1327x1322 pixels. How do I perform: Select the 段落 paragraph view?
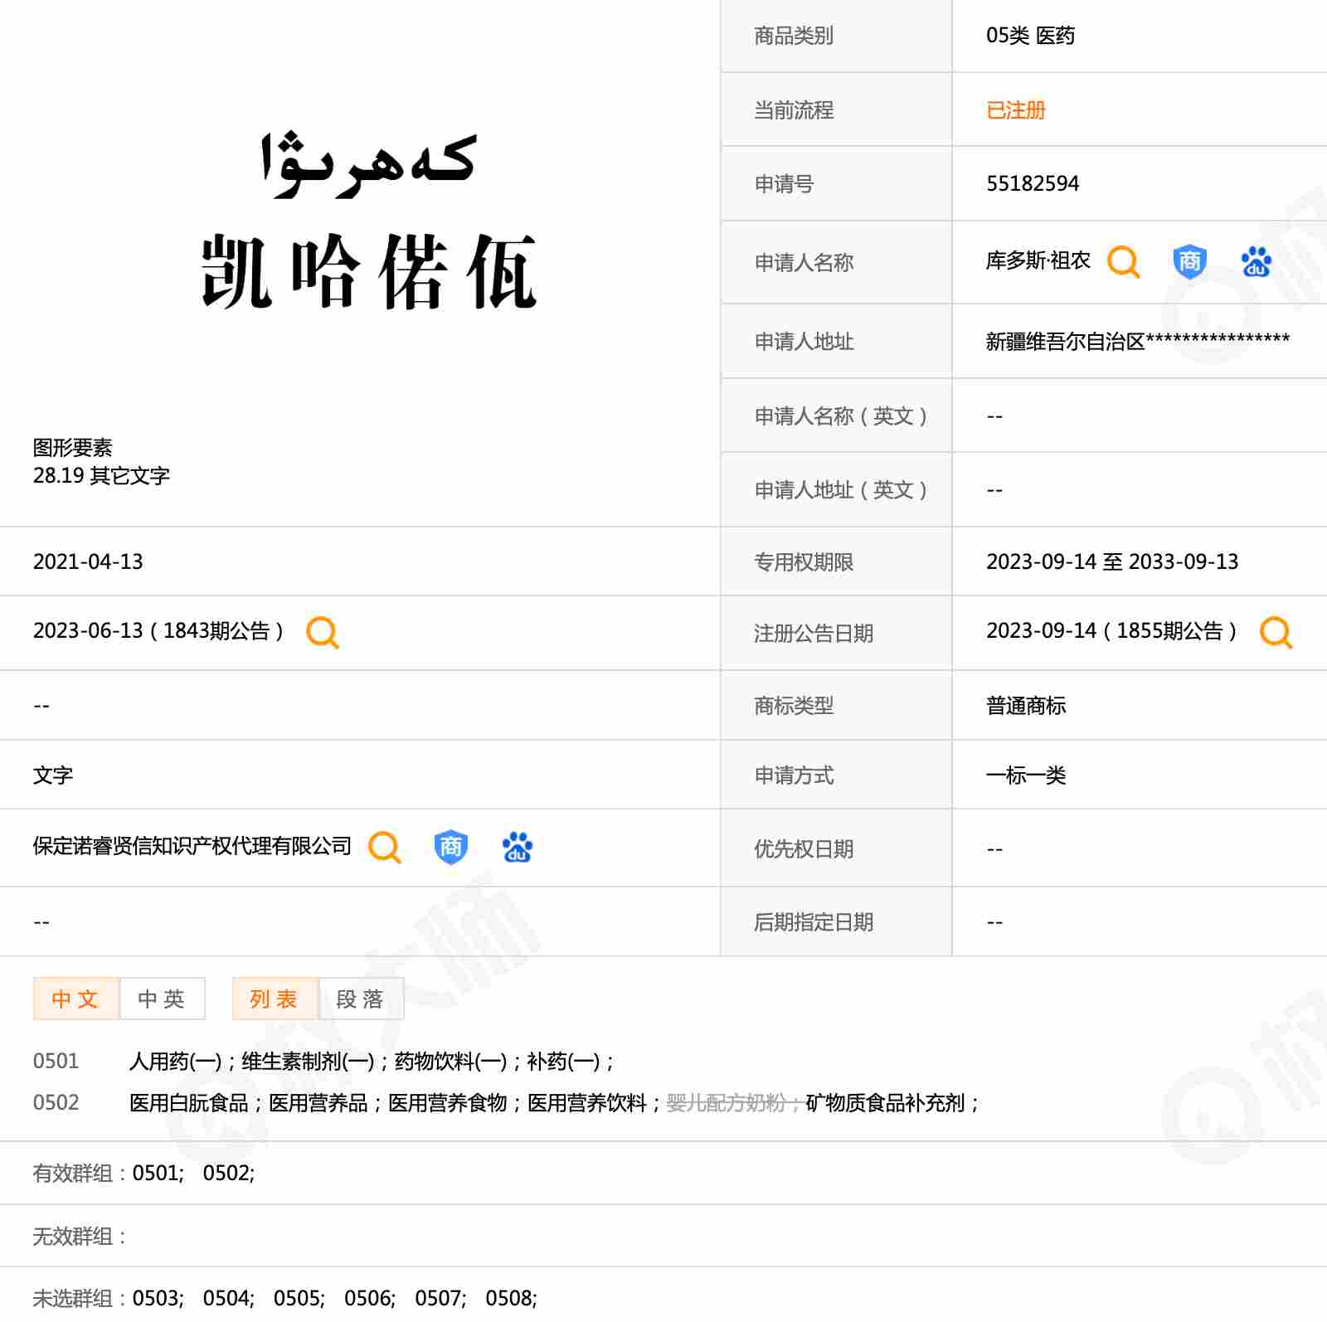tap(361, 999)
